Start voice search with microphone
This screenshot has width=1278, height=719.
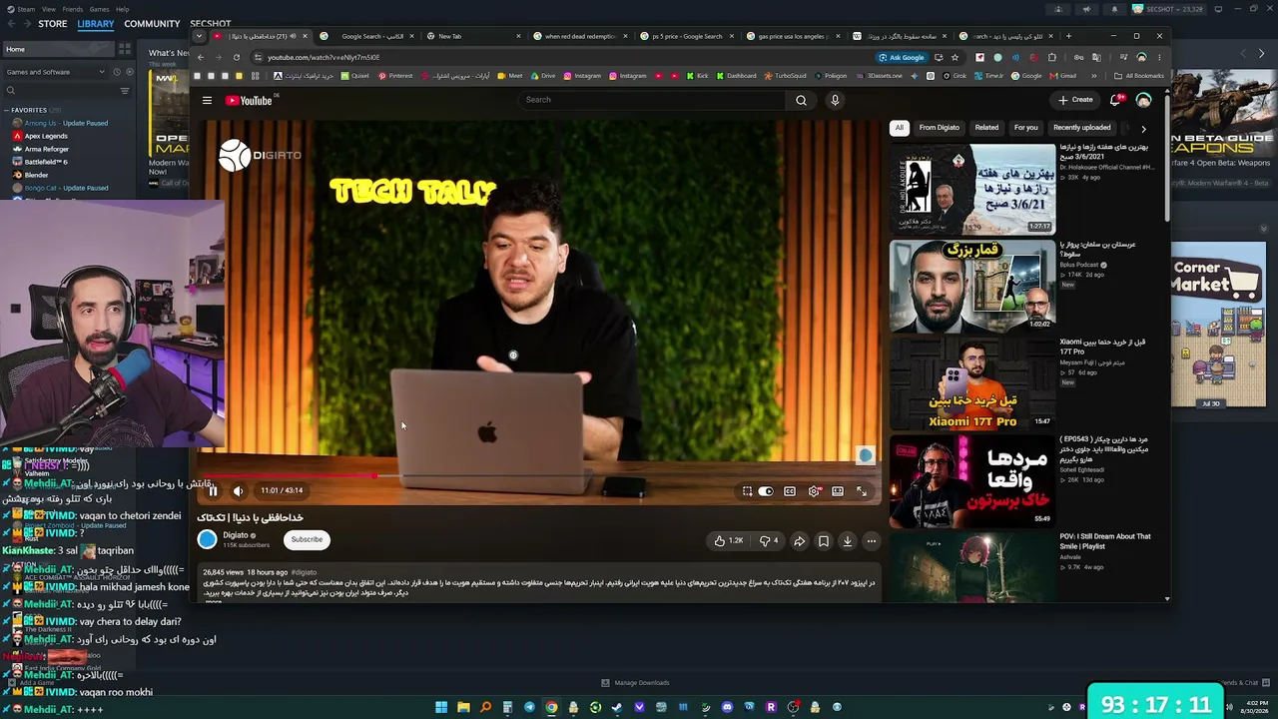[835, 100]
